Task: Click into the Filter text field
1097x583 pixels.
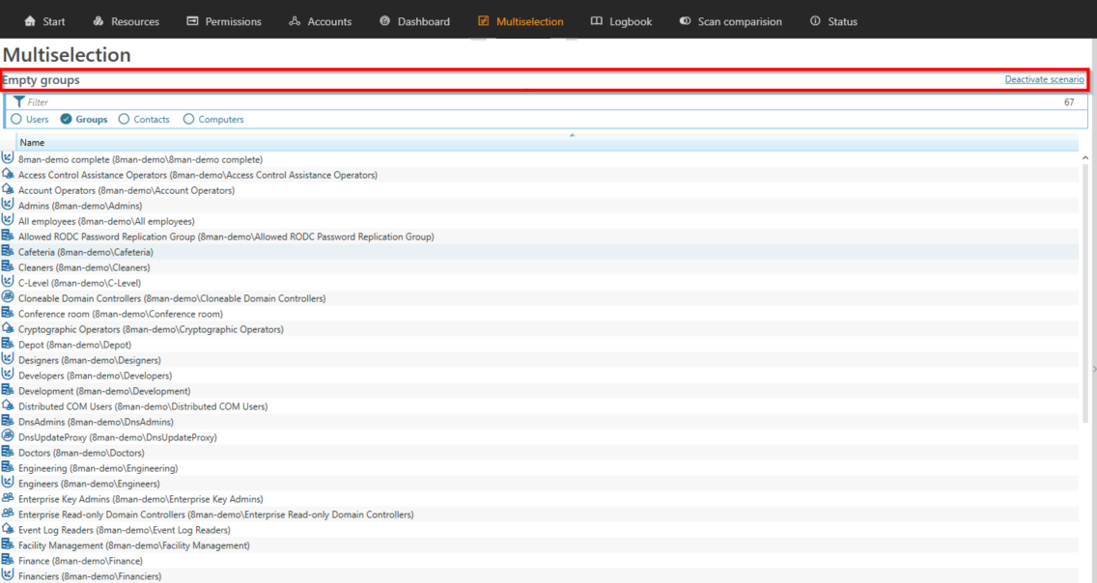Action: coord(483,102)
